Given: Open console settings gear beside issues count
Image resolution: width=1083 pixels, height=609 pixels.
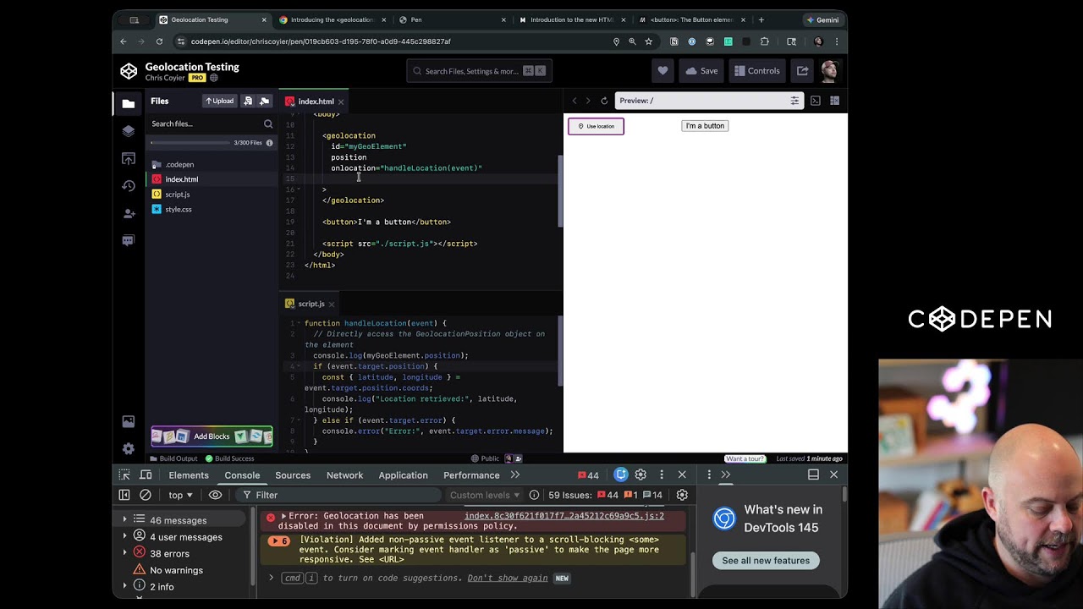Looking at the screenshot, I should (682, 495).
